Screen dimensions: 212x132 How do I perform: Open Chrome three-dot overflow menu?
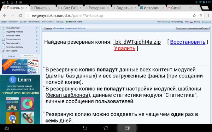click(208, 15)
